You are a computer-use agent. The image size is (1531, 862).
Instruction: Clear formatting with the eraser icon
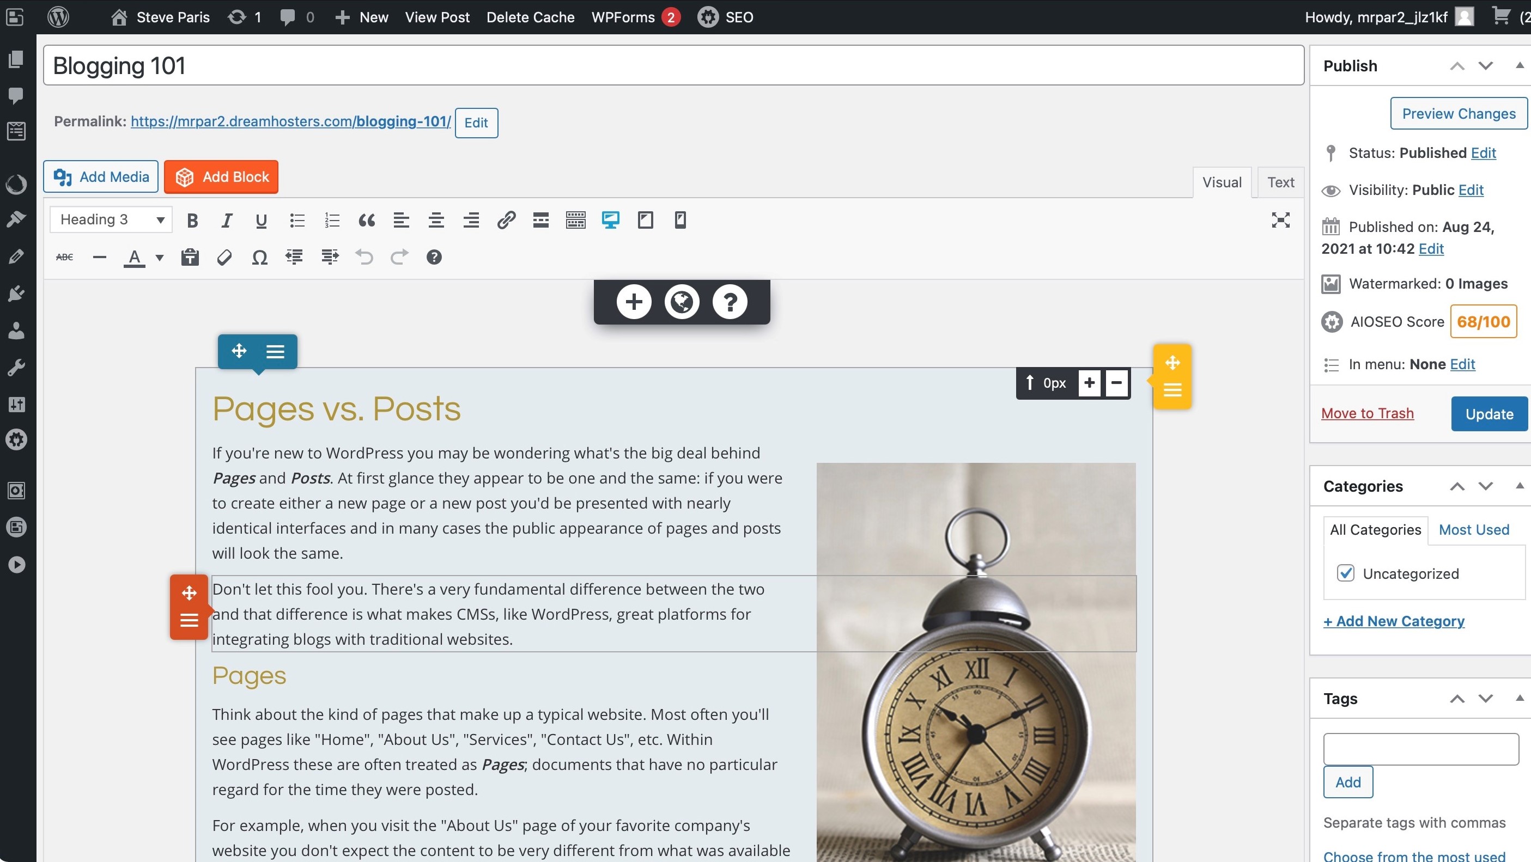[224, 256]
